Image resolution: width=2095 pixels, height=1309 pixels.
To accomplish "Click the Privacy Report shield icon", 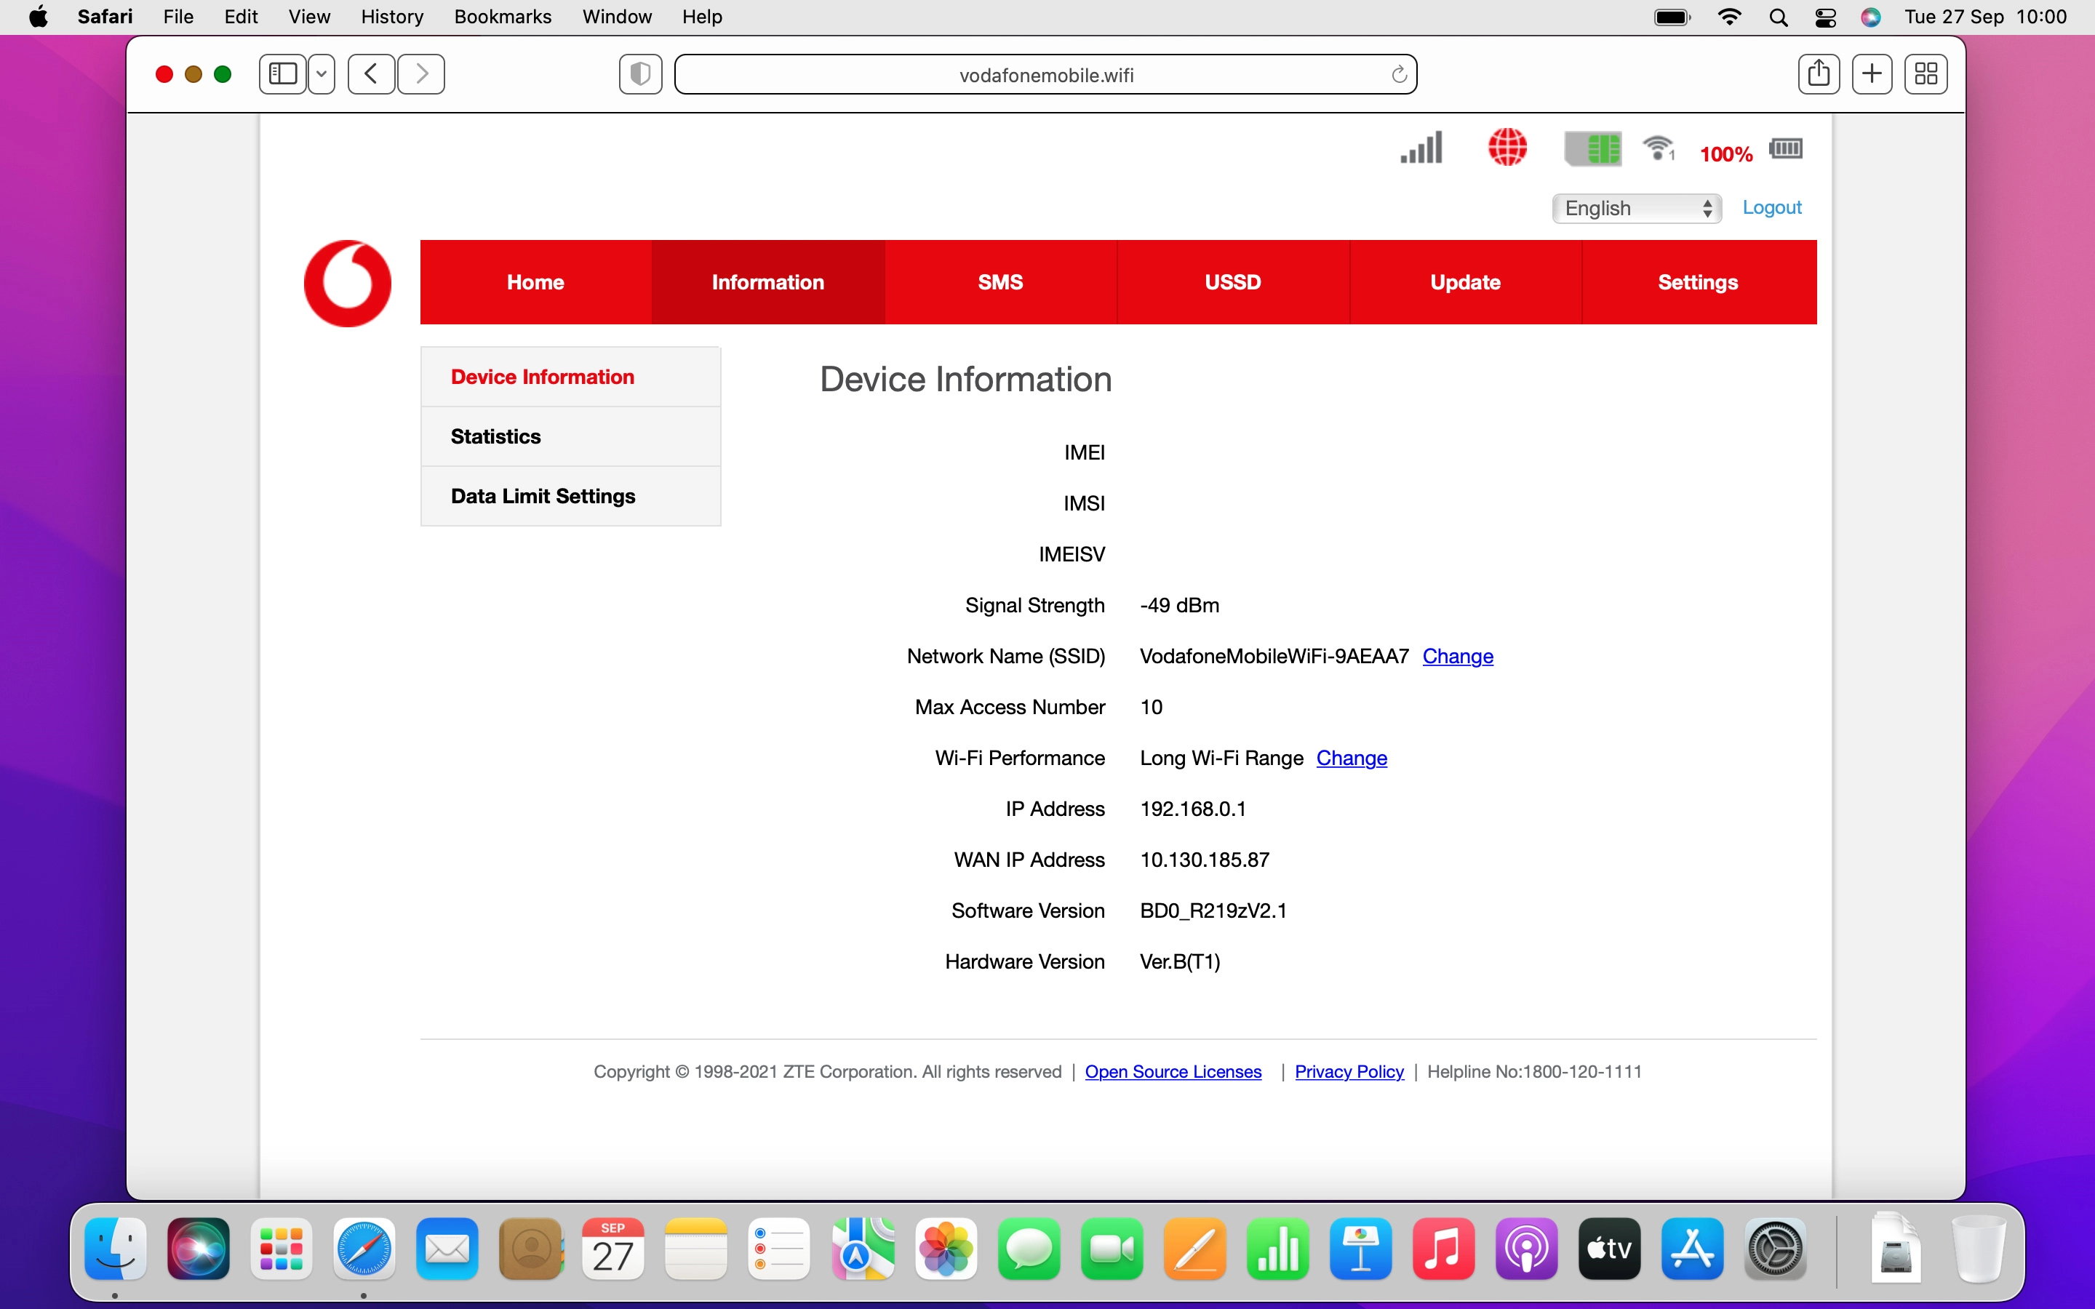I will pyautogui.click(x=639, y=73).
